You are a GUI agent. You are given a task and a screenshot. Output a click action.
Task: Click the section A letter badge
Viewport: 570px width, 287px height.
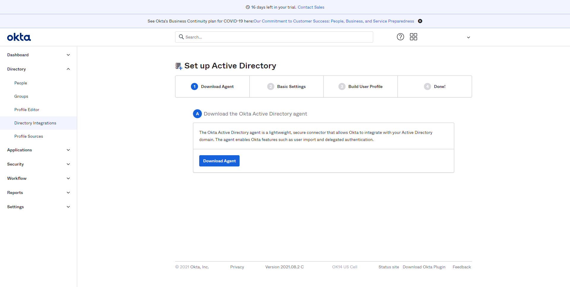(197, 114)
